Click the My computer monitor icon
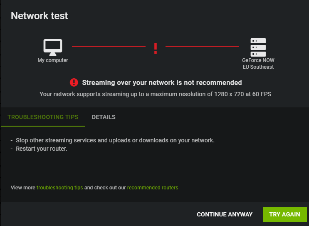309x226 pixels. (53, 47)
